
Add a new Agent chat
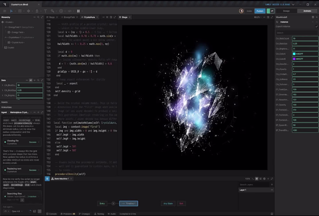pos(38,112)
